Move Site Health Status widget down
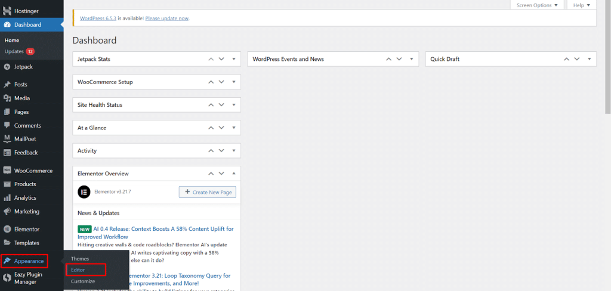The height and width of the screenshot is (291, 611). tap(221, 105)
